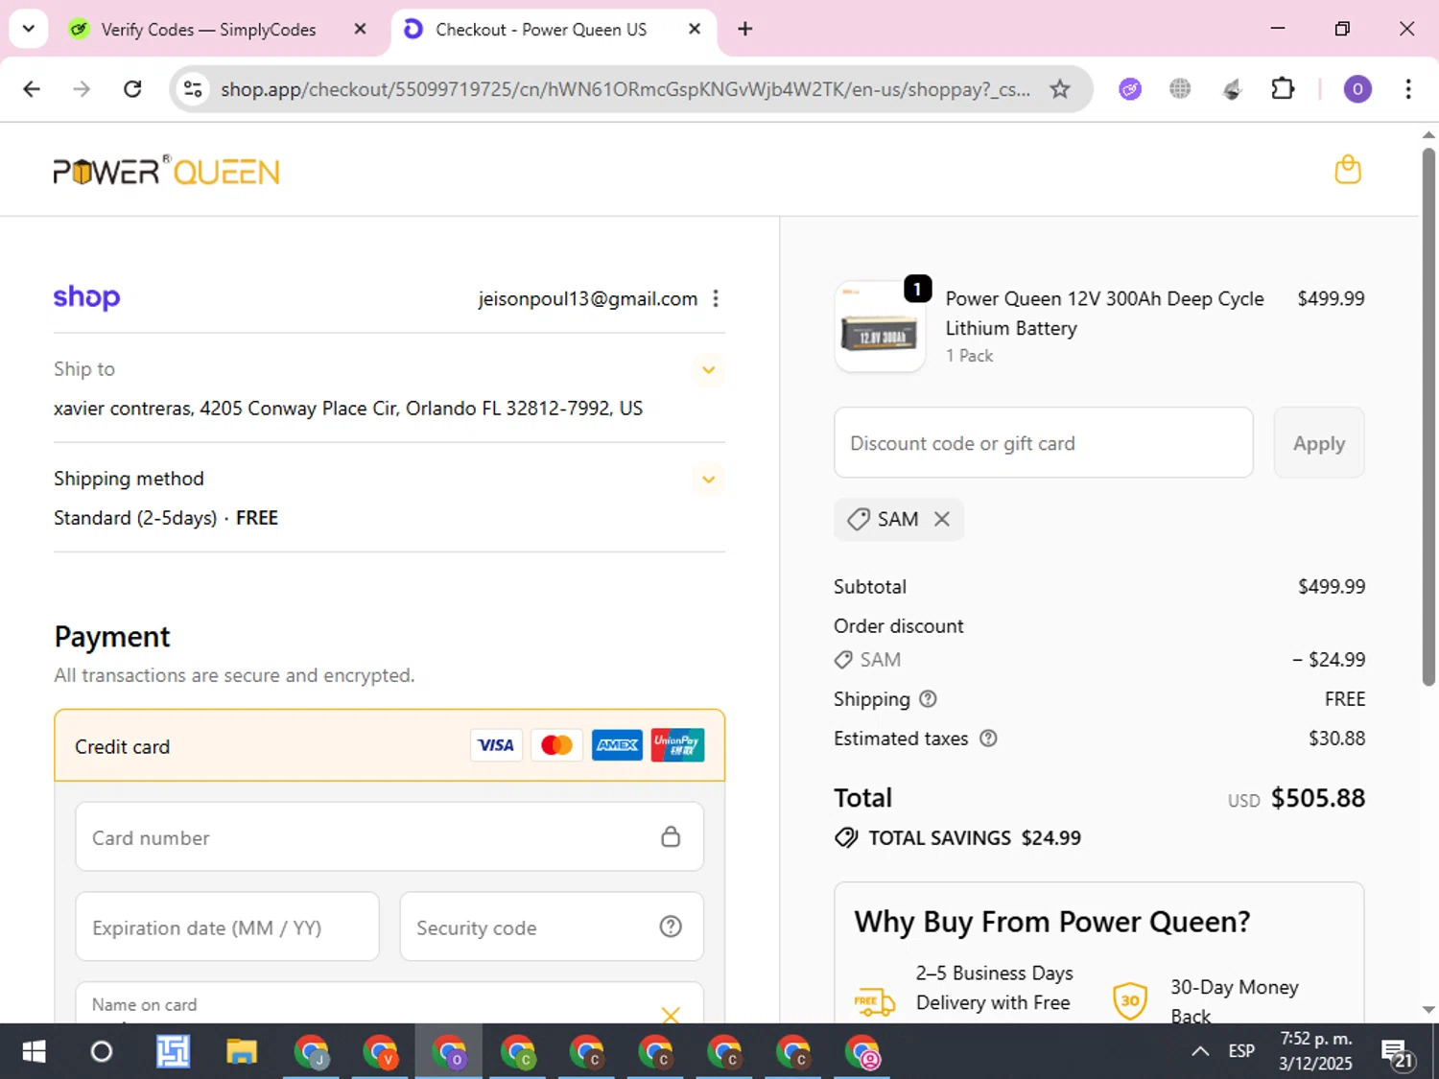This screenshot has height=1079, width=1439.
Task: Switch to Verify Codes SimplyCodes tab
Action: pos(207,30)
